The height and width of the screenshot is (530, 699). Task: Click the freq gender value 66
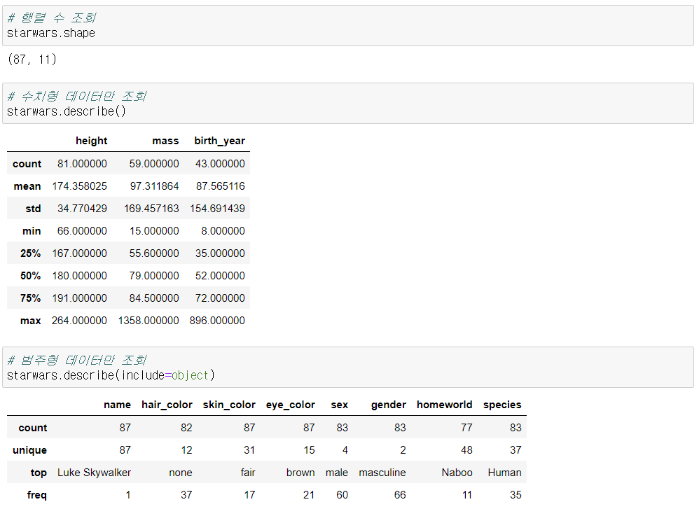click(x=400, y=495)
